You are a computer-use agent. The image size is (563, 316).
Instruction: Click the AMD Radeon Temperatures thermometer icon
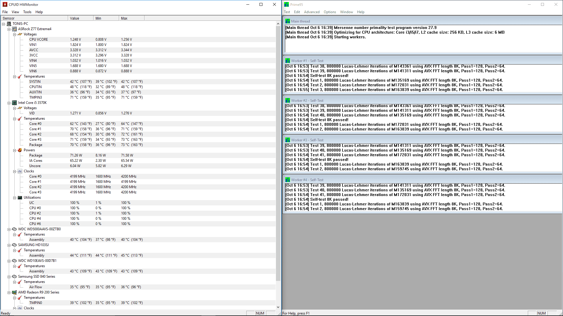(x=20, y=298)
